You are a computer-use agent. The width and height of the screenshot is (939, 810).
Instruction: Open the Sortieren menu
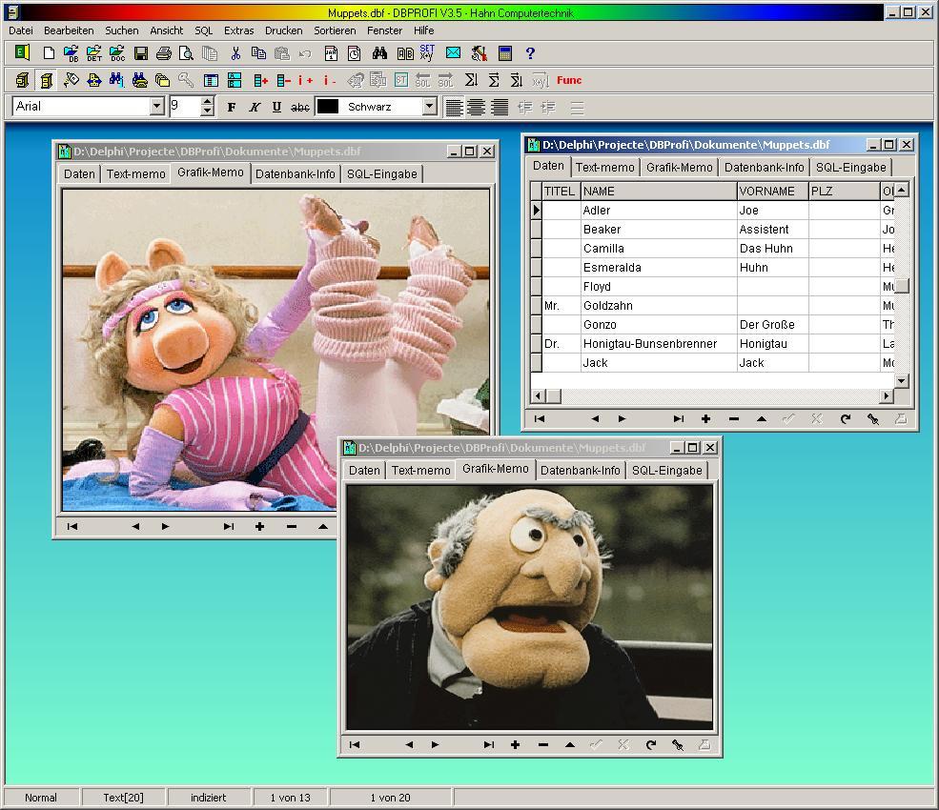point(335,30)
